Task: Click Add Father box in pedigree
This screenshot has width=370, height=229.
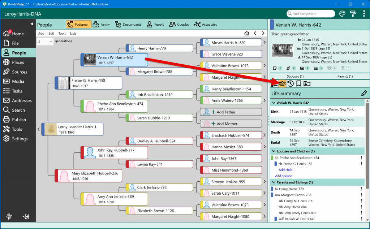Action: 231,112
